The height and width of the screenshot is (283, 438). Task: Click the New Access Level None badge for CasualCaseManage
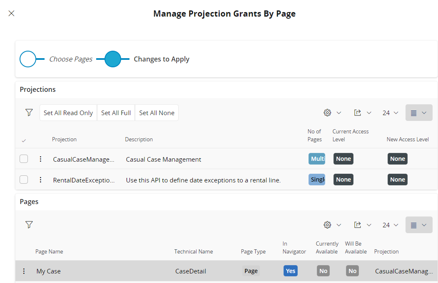[397, 158]
